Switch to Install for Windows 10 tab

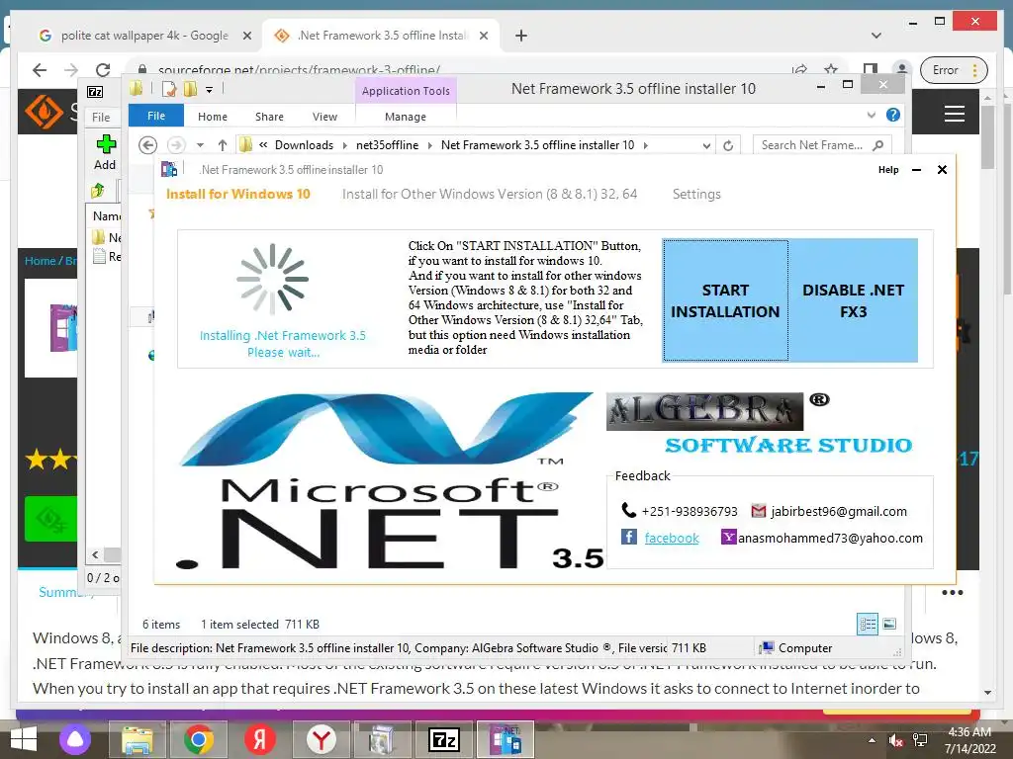coord(237,194)
